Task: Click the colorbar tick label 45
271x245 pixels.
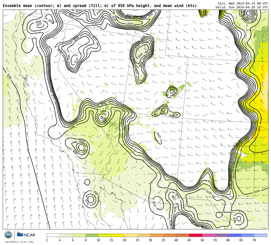Action: (x=189, y=240)
